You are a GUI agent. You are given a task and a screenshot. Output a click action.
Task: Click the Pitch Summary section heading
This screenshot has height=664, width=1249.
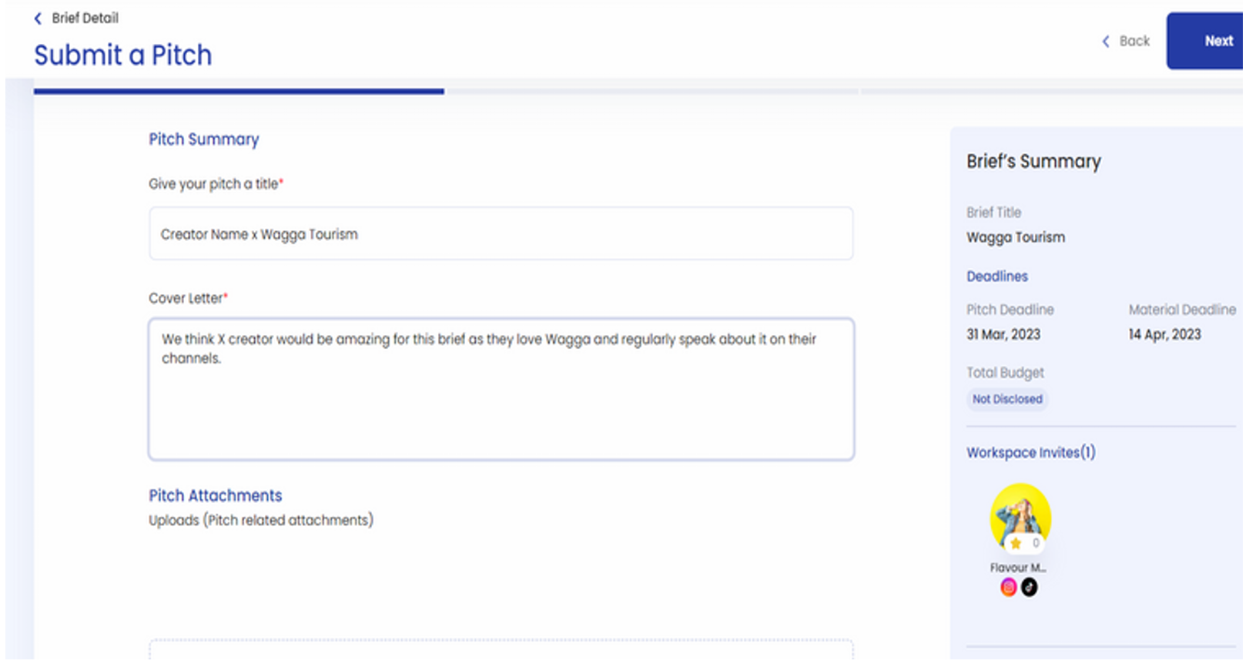coord(204,139)
